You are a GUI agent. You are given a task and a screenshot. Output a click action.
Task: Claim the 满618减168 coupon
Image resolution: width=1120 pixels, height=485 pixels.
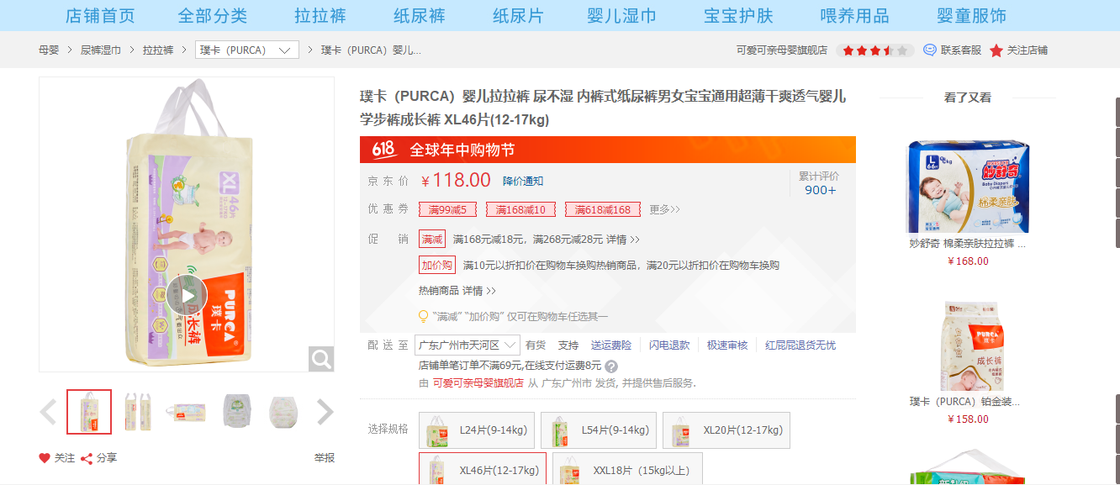[x=603, y=209]
